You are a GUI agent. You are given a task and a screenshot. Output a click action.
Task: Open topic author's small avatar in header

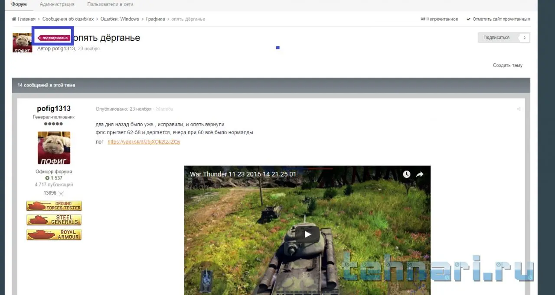(x=22, y=42)
